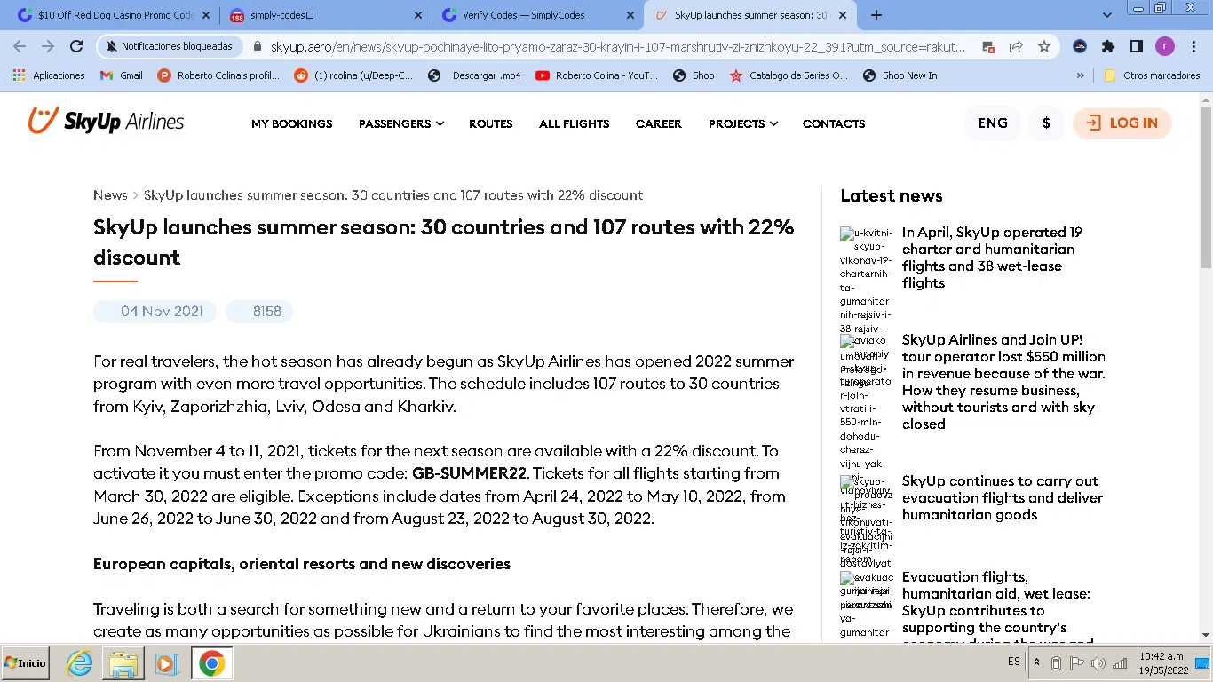
Task: Open the Windows Inicio start button
Action: point(26,663)
